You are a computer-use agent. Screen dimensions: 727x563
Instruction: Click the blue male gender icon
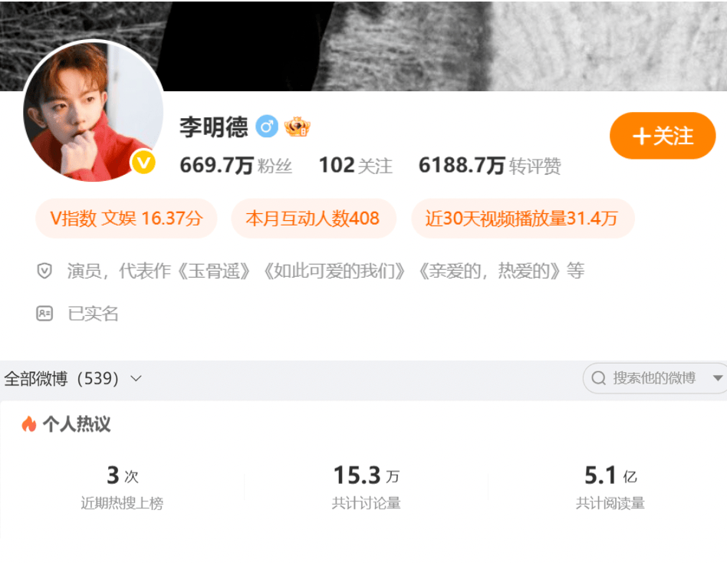coord(267,126)
